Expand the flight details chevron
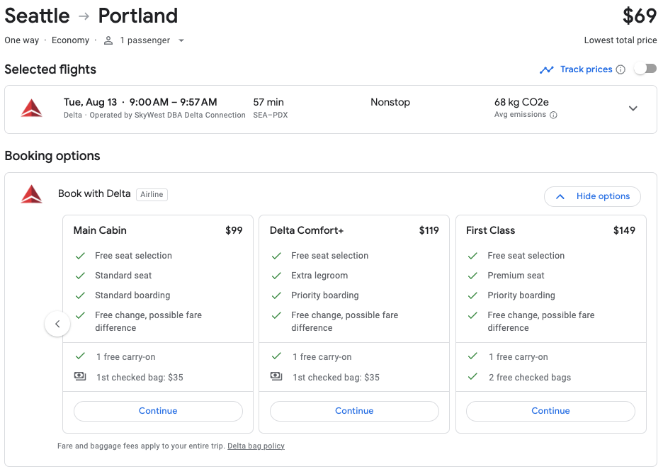 click(x=633, y=108)
